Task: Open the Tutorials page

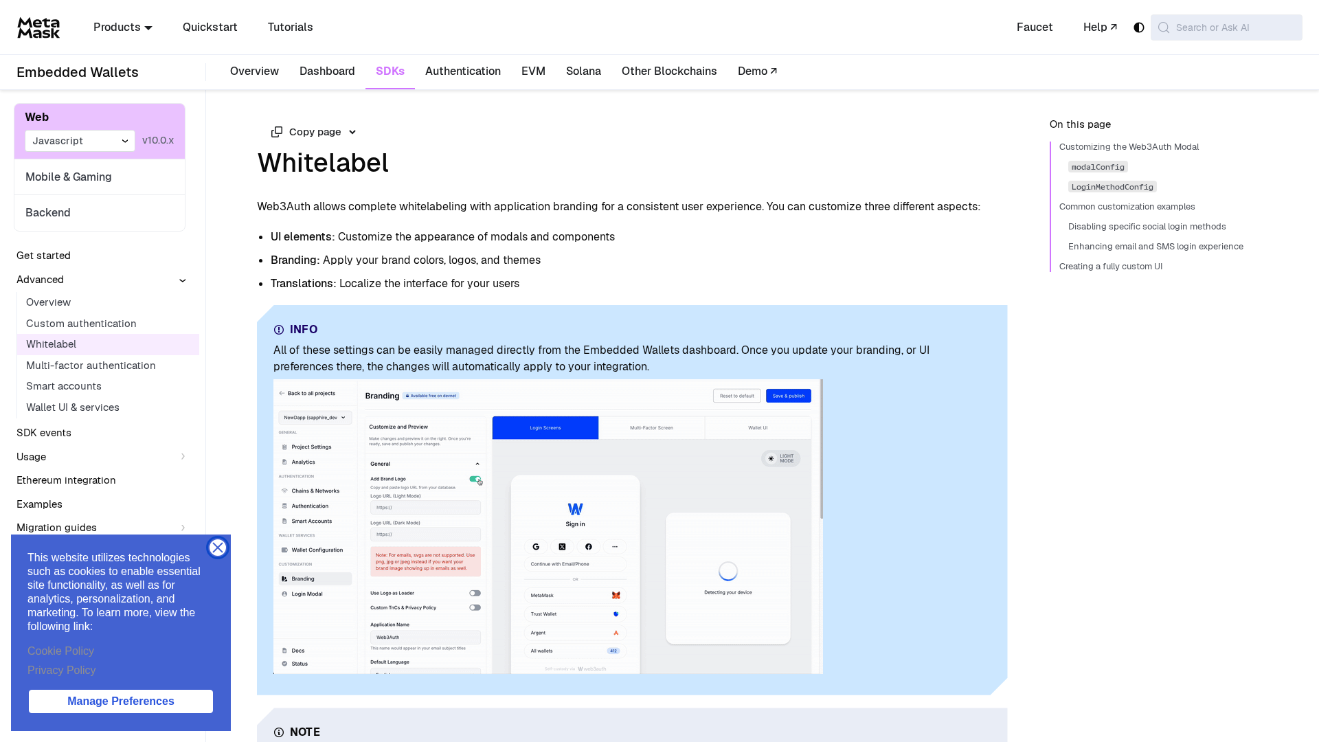Action: 291,27
